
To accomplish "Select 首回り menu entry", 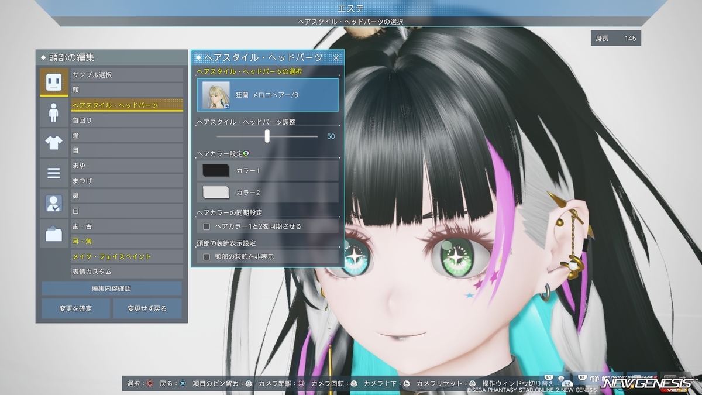I will [127, 120].
